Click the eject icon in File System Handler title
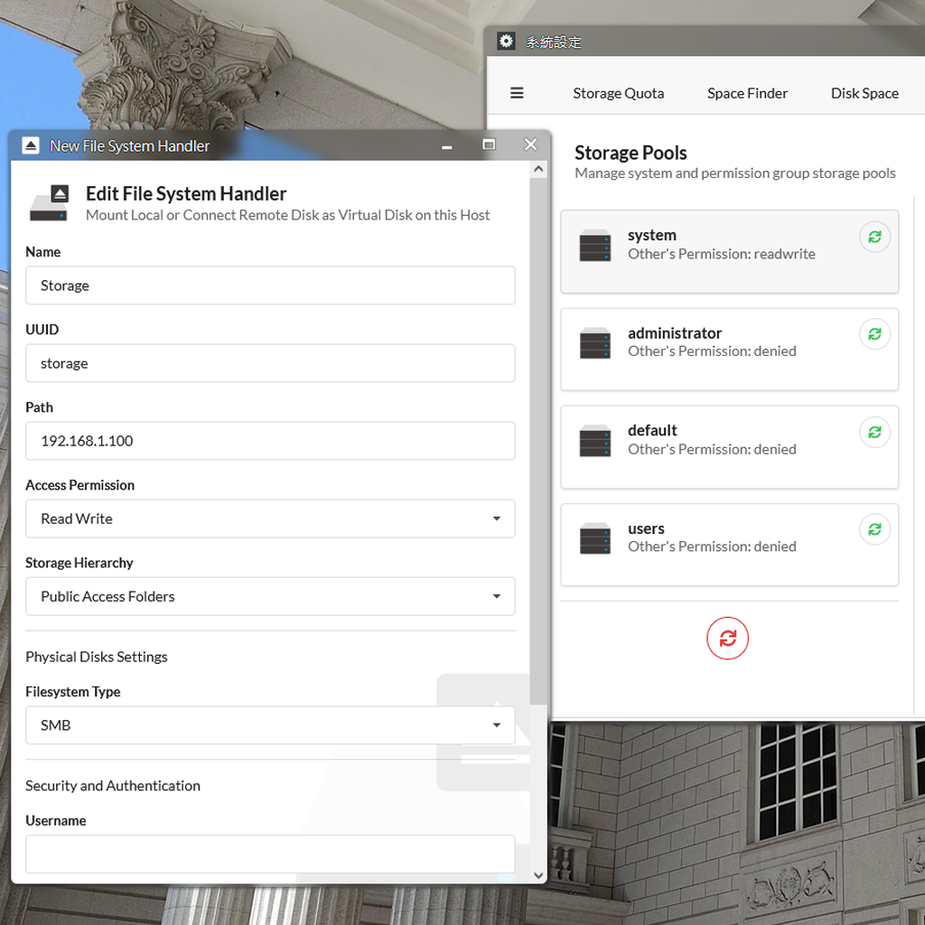The width and height of the screenshot is (925, 925). click(31, 145)
